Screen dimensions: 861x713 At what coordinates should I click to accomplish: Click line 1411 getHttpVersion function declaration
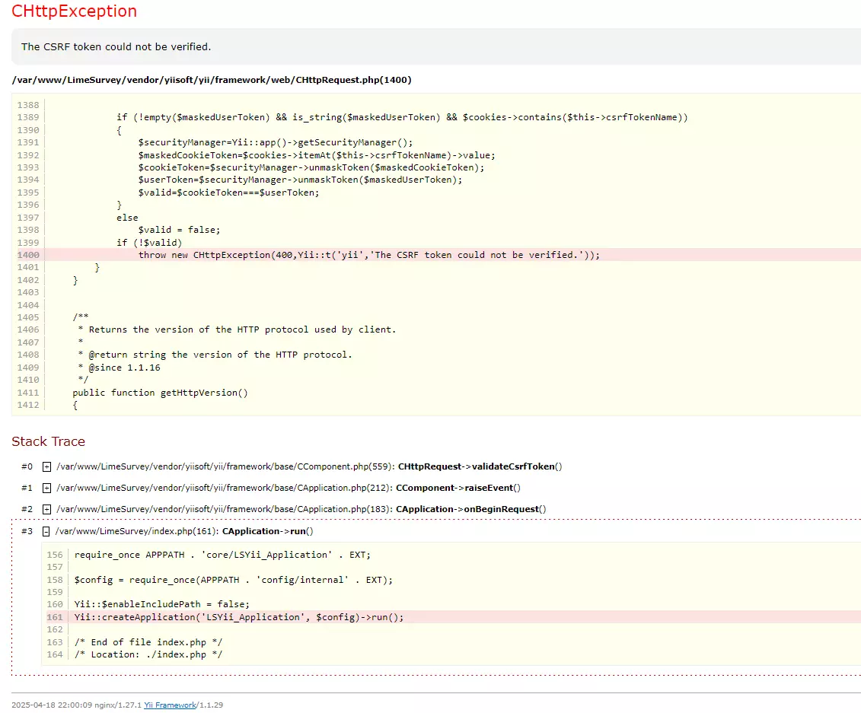tap(160, 393)
